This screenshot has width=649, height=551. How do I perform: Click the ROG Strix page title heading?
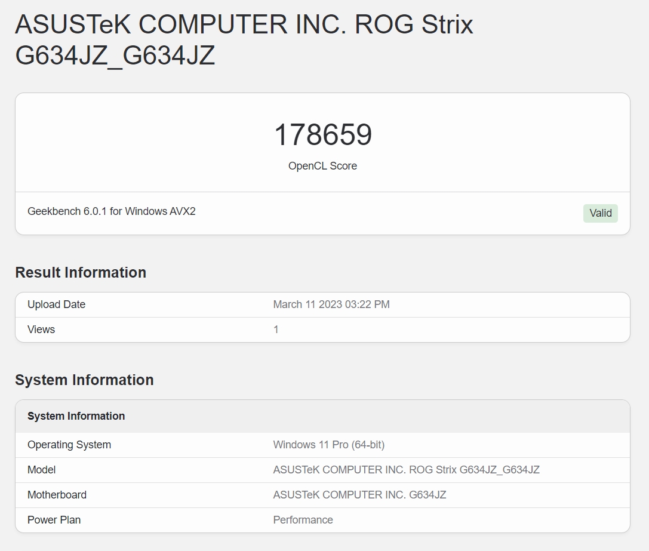coord(244,40)
